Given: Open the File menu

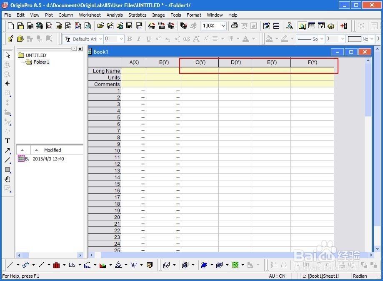Looking at the screenshot, I should 8,15.
